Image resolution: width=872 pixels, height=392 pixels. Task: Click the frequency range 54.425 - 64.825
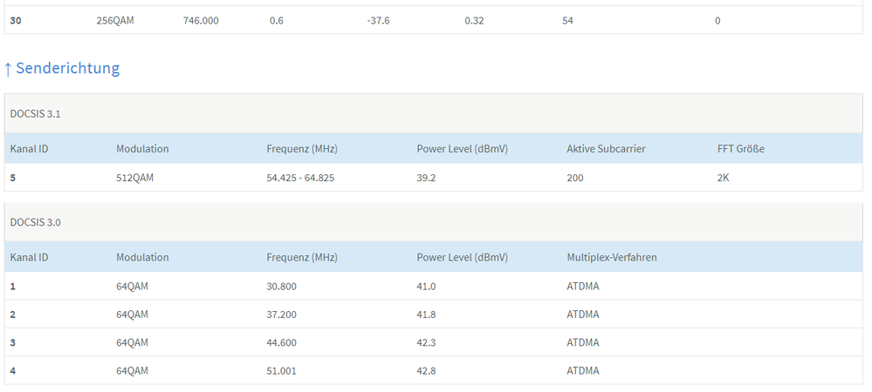coord(301,178)
